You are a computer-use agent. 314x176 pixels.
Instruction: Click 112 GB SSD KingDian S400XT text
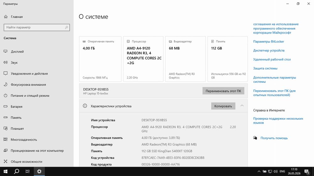tap(167, 151)
